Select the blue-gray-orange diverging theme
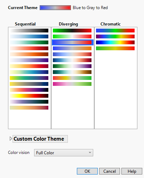The image size is (144, 178). coord(72,48)
